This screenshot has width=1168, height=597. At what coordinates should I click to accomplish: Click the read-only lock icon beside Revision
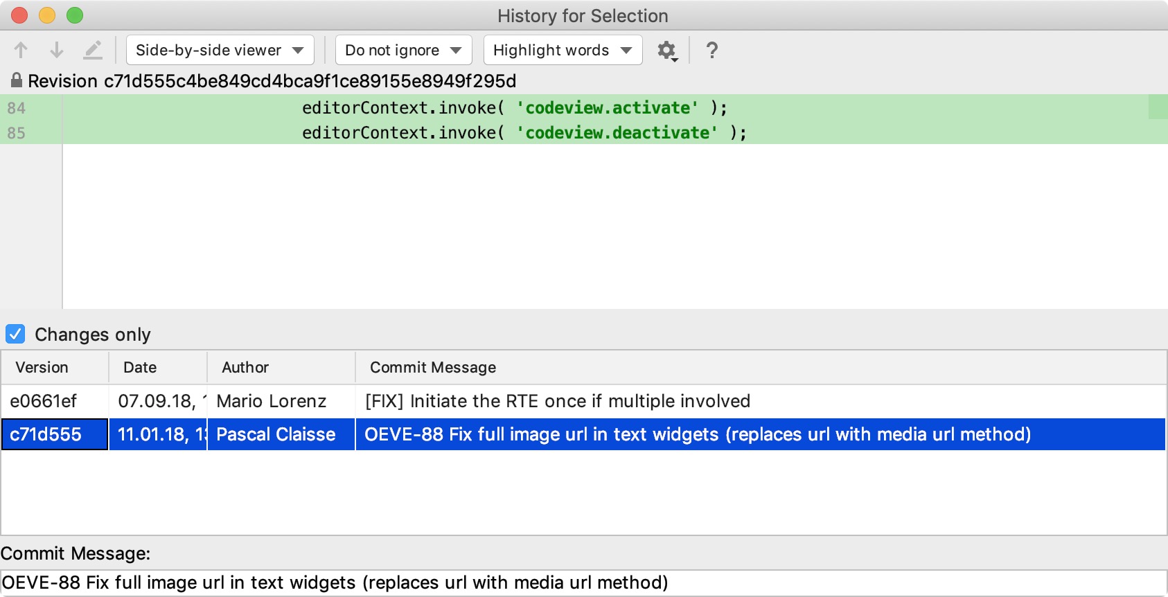point(16,80)
